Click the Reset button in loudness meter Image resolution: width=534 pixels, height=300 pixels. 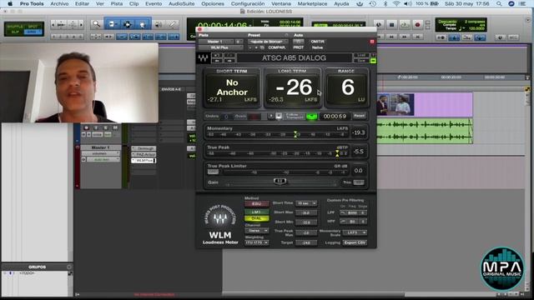[x=359, y=116]
